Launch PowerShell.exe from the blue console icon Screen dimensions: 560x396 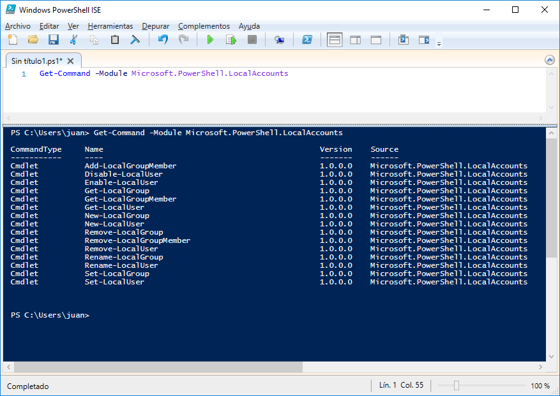click(x=307, y=40)
